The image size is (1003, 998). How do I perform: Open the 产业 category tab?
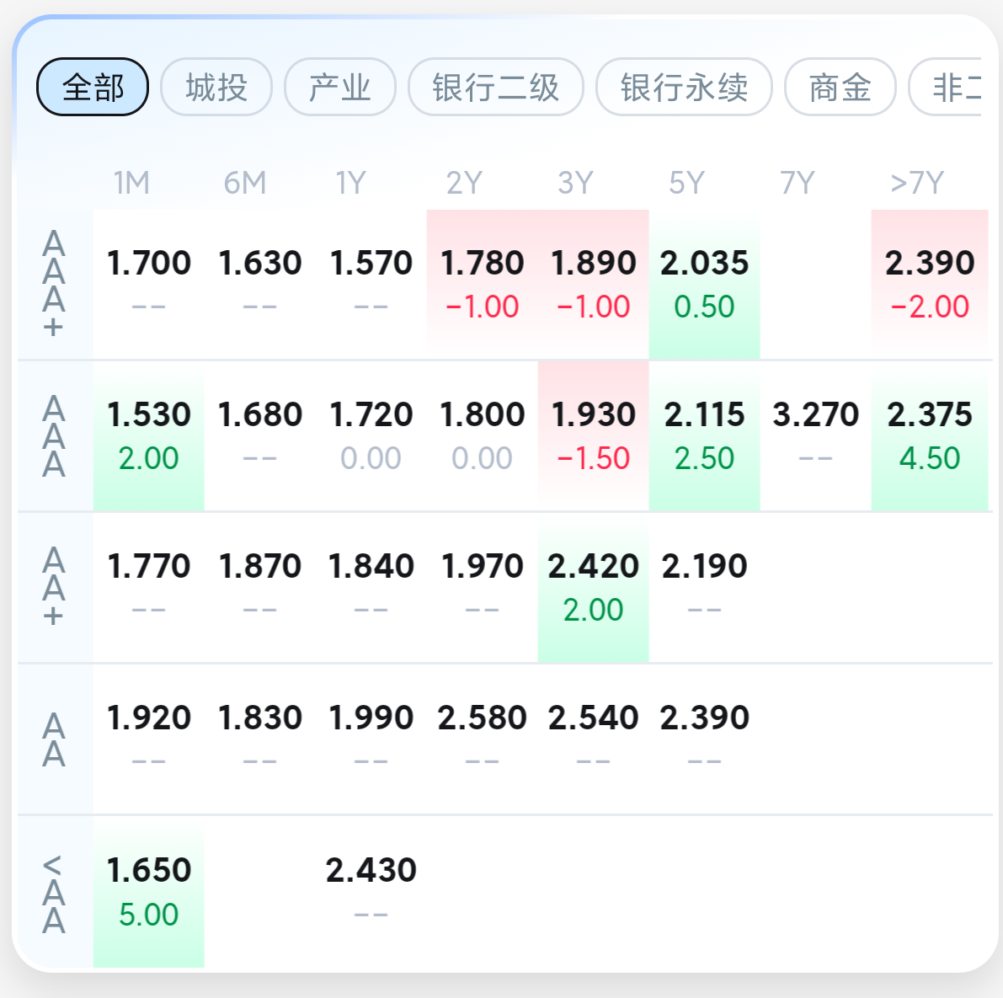coord(339,87)
